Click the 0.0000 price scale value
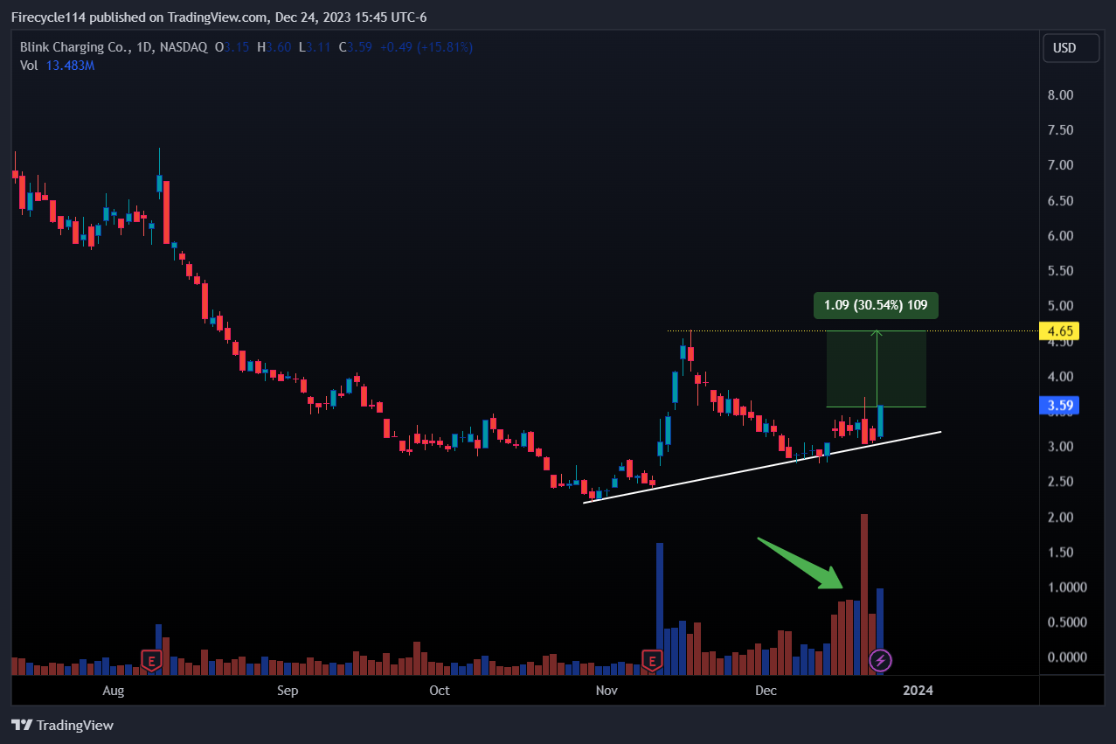Image resolution: width=1116 pixels, height=744 pixels. click(x=1066, y=657)
